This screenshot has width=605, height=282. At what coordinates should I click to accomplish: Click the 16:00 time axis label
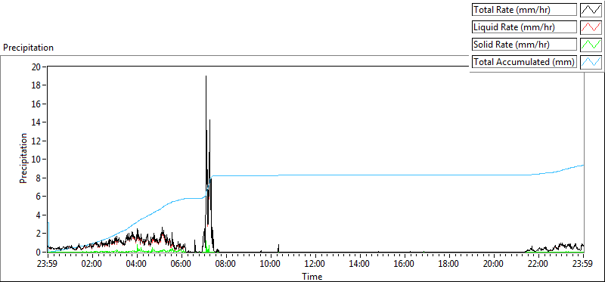tap(405, 265)
